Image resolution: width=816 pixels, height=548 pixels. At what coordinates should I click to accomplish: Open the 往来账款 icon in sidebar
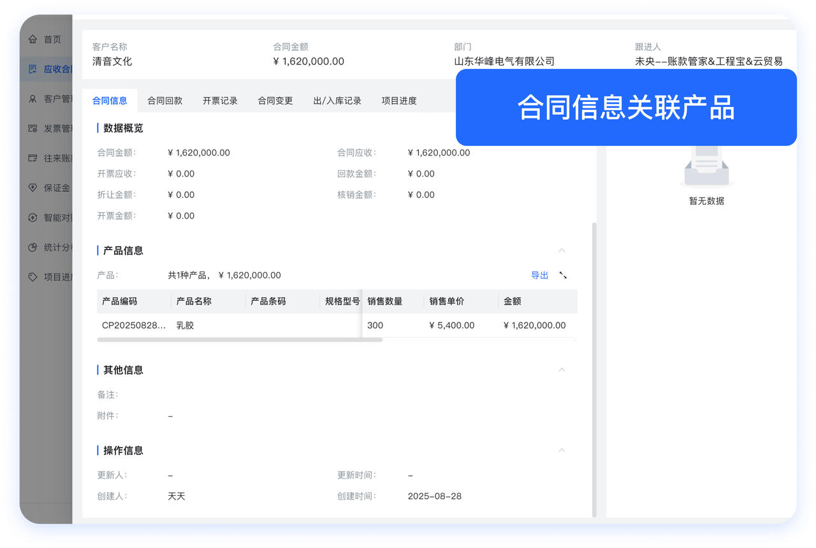(x=33, y=158)
